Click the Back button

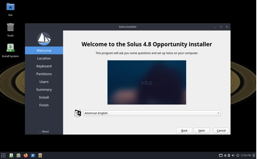click(x=184, y=130)
